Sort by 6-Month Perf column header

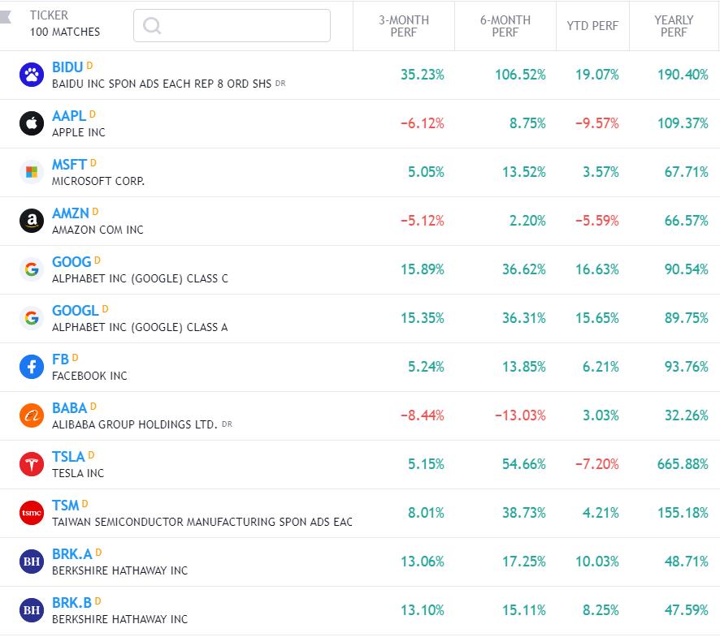505,26
